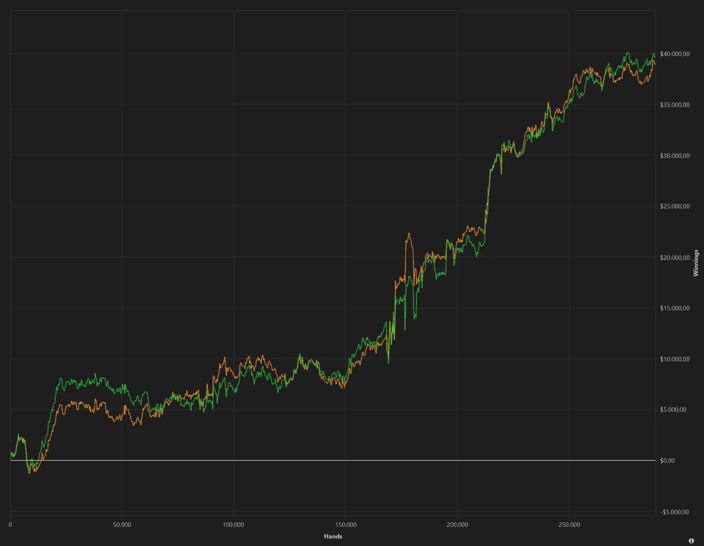The width and height of the screenshot is (704, 546).
Task: Click the orange line's tall spike peak above $20.000
Action: click(x=409, y=234)
